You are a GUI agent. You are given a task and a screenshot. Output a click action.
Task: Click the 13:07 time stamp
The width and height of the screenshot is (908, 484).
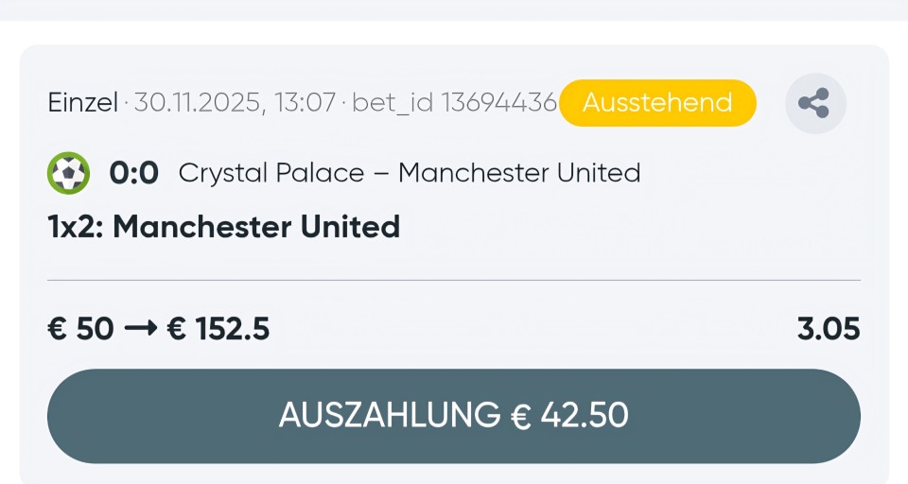click(x=305, y=103)
